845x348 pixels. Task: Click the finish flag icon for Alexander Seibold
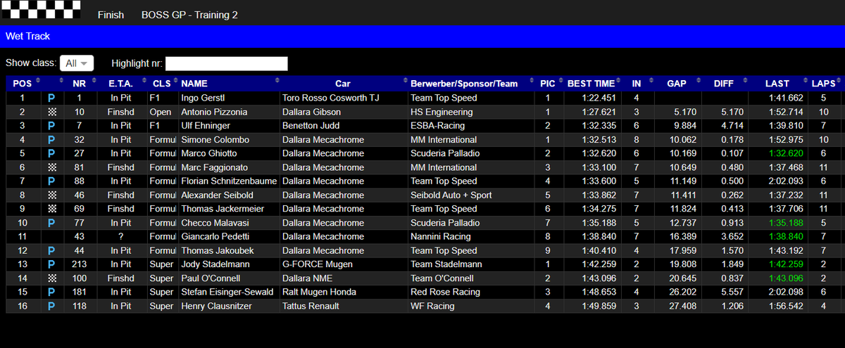click(51, 195)
